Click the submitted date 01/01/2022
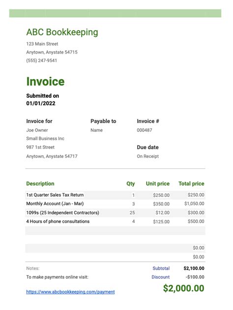Screen dimensions: 233x310 click(41, 103)
